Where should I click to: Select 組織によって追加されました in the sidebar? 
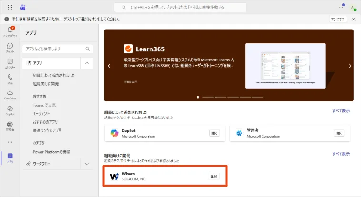point(54,75)
